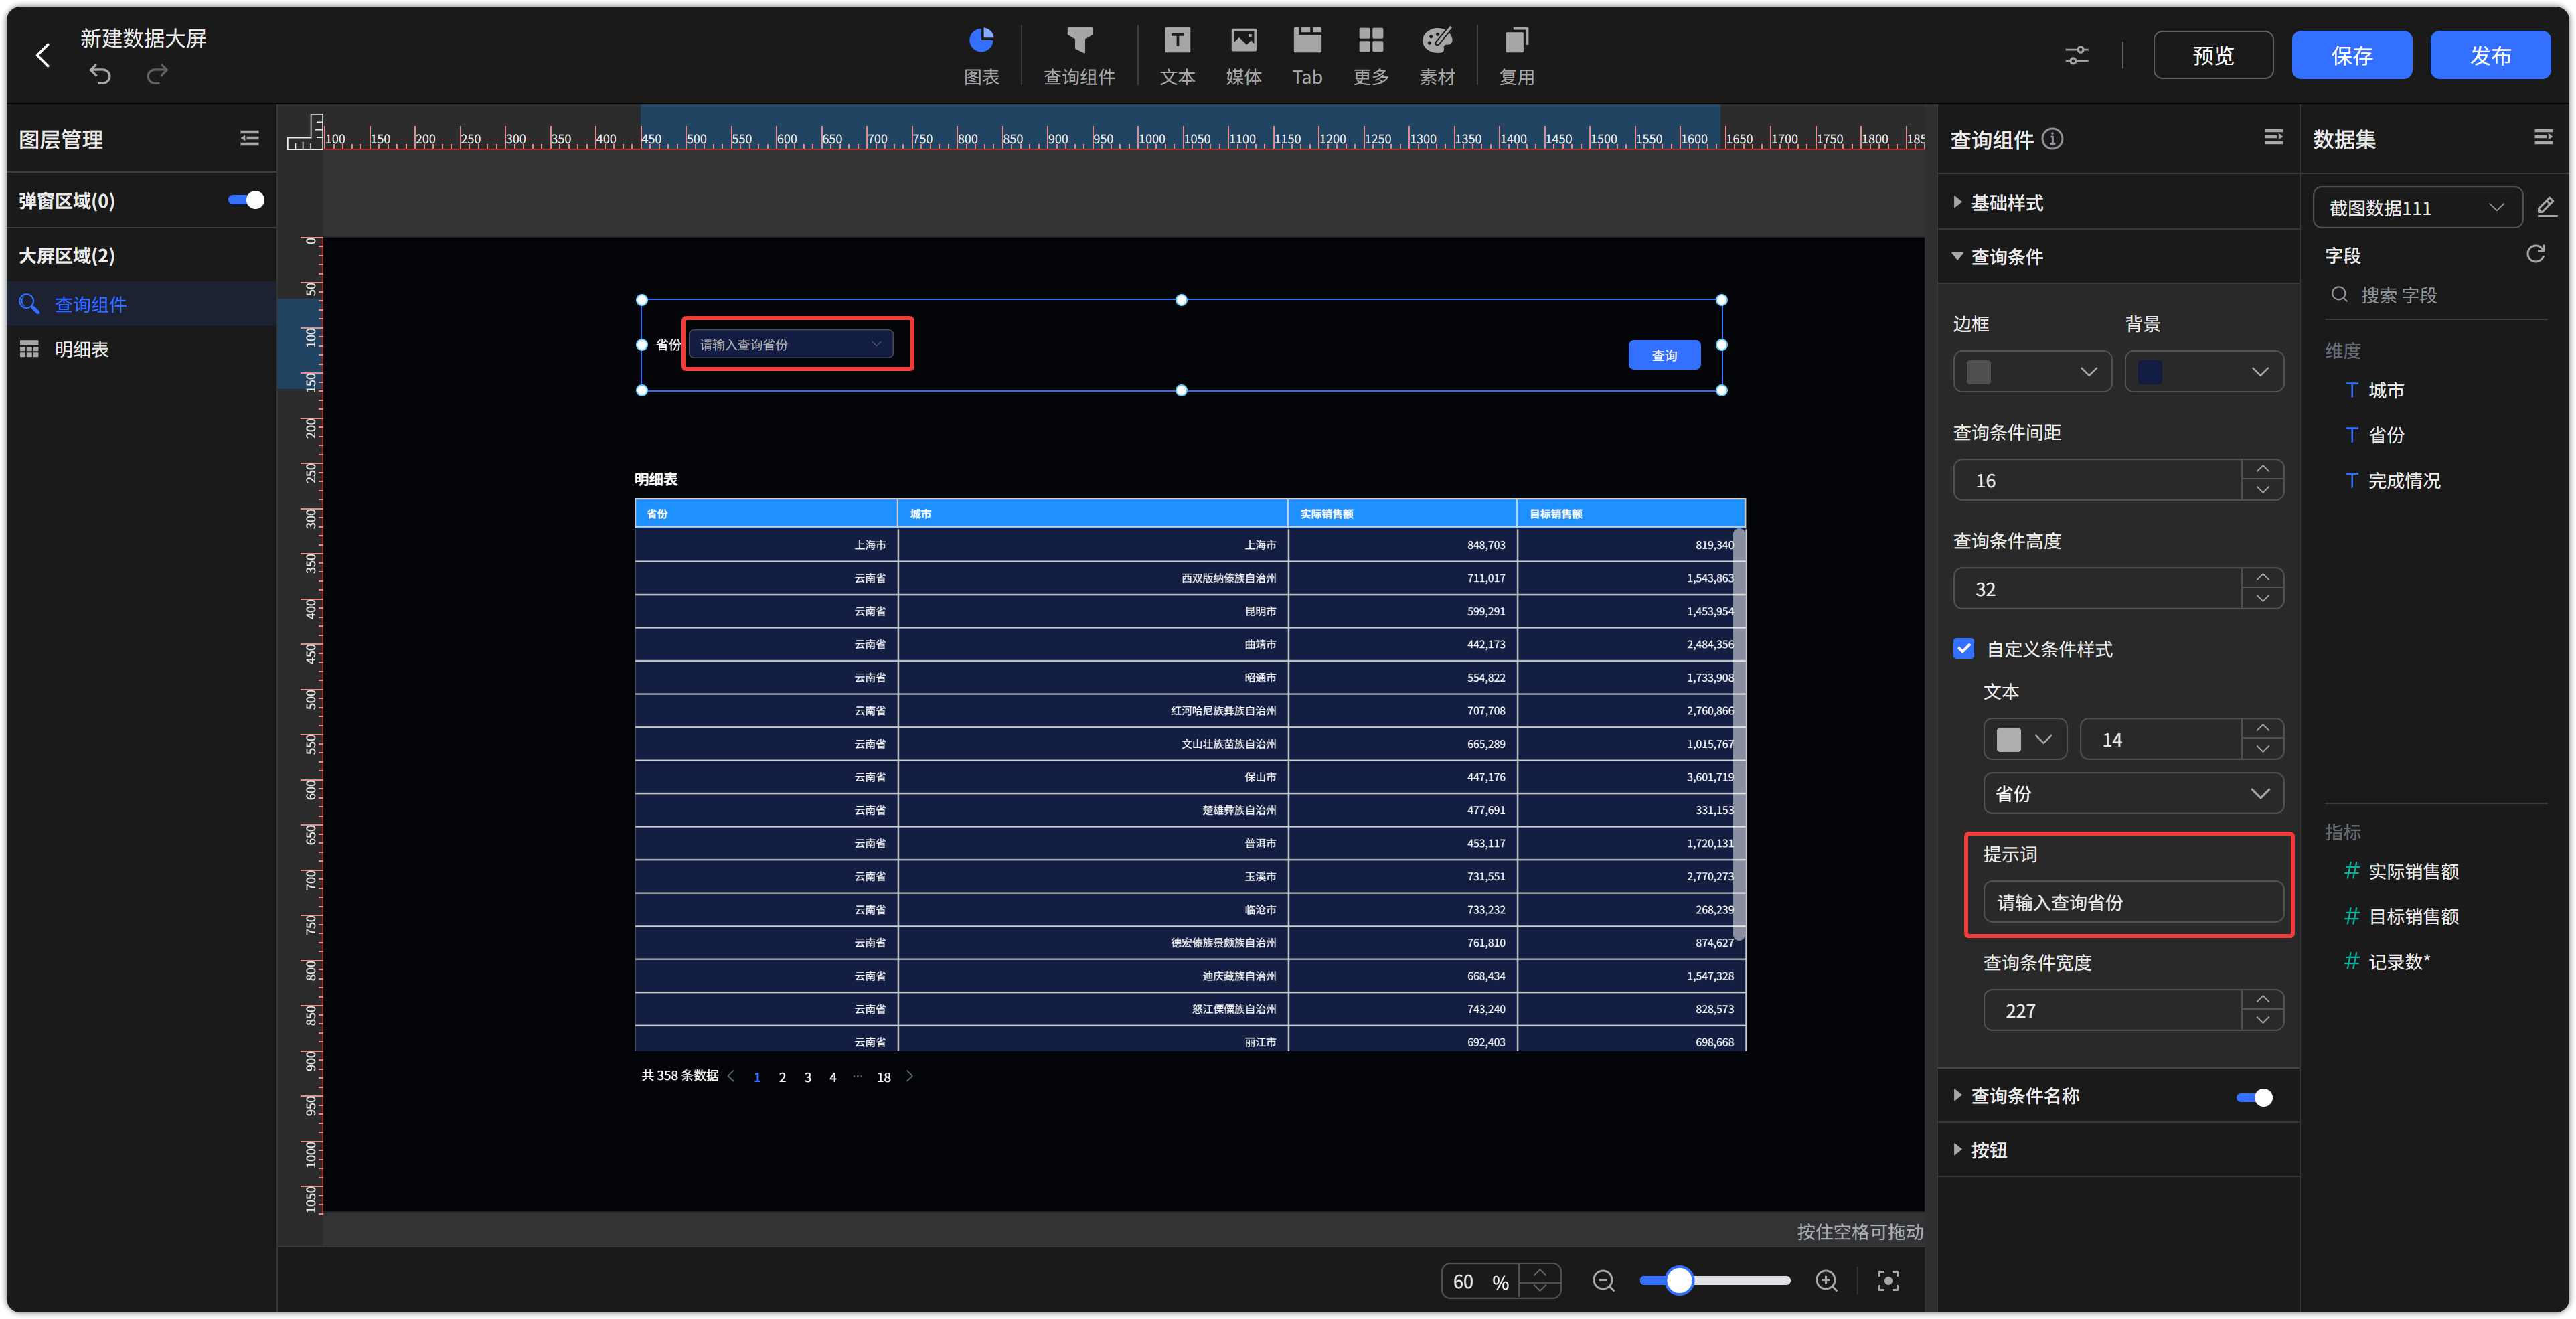This screenshot has height=1319, width=2576.
Task: Open the text color swatch dropdown
Action: (2024, 740)
